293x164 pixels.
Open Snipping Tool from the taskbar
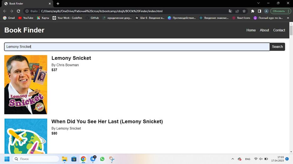point(112,159)
